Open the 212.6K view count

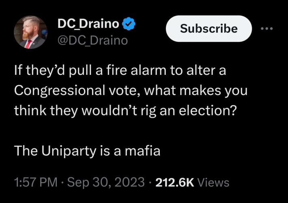click(175, 183)
